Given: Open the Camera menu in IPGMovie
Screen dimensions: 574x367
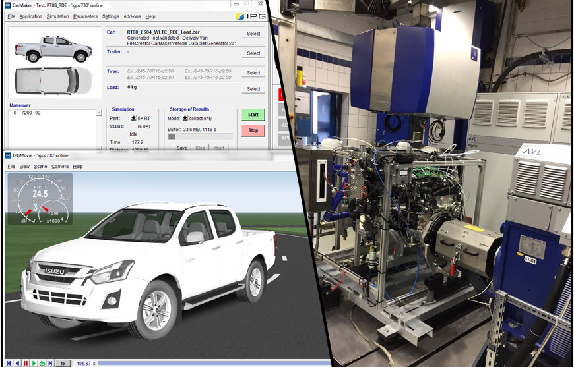Looking at the screenshot, I should click(x=59, y=167).
